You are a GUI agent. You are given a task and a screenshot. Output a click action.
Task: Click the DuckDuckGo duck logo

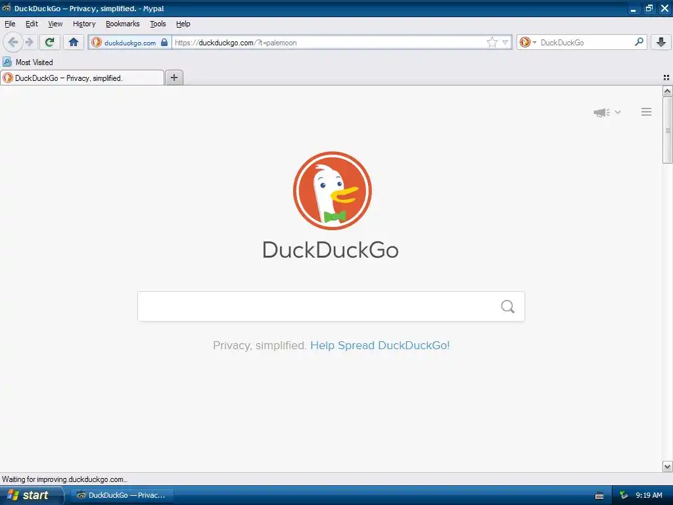tap(332, 190)
